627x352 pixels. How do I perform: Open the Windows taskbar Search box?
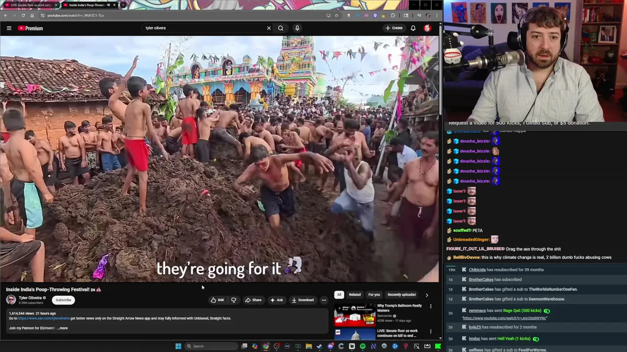(x=211, y=346)
